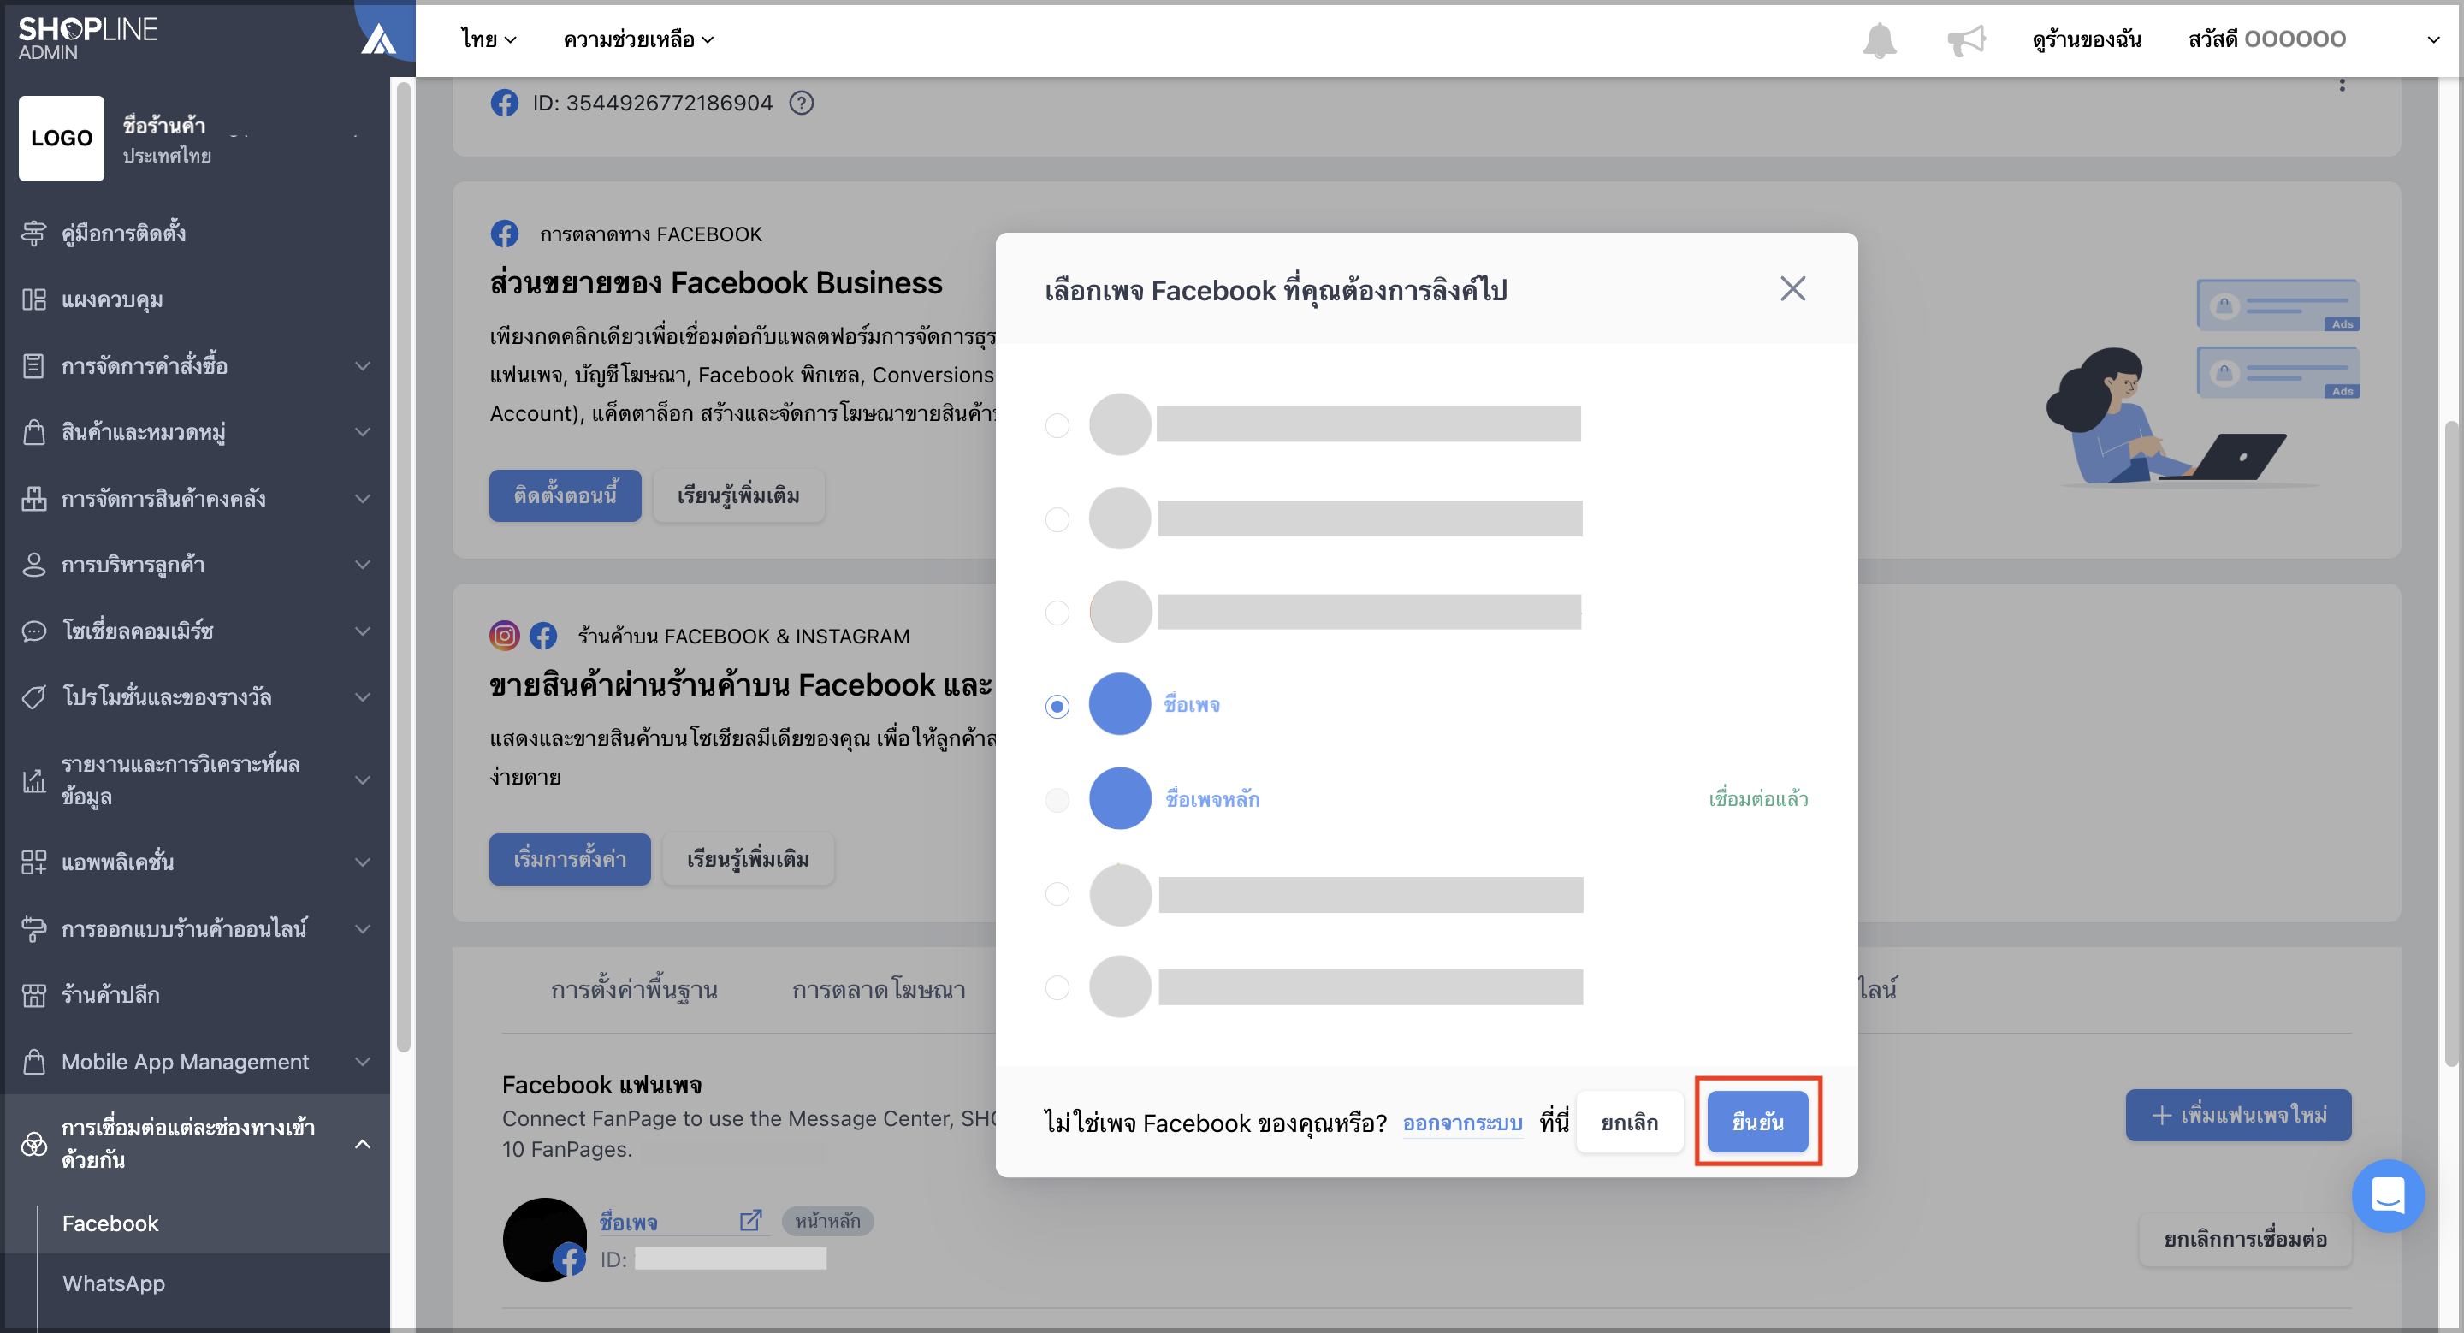Image resolution: width=2464 pixels, height=1333 pixels.
Task: Click ติดตั้งตอนนี้ install button
Action: coord(565,495)
